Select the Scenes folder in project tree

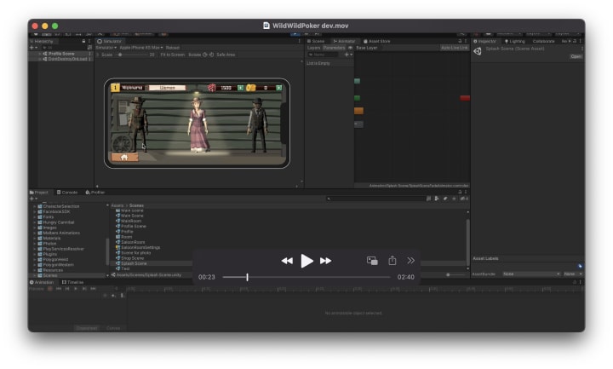[49, 275]
